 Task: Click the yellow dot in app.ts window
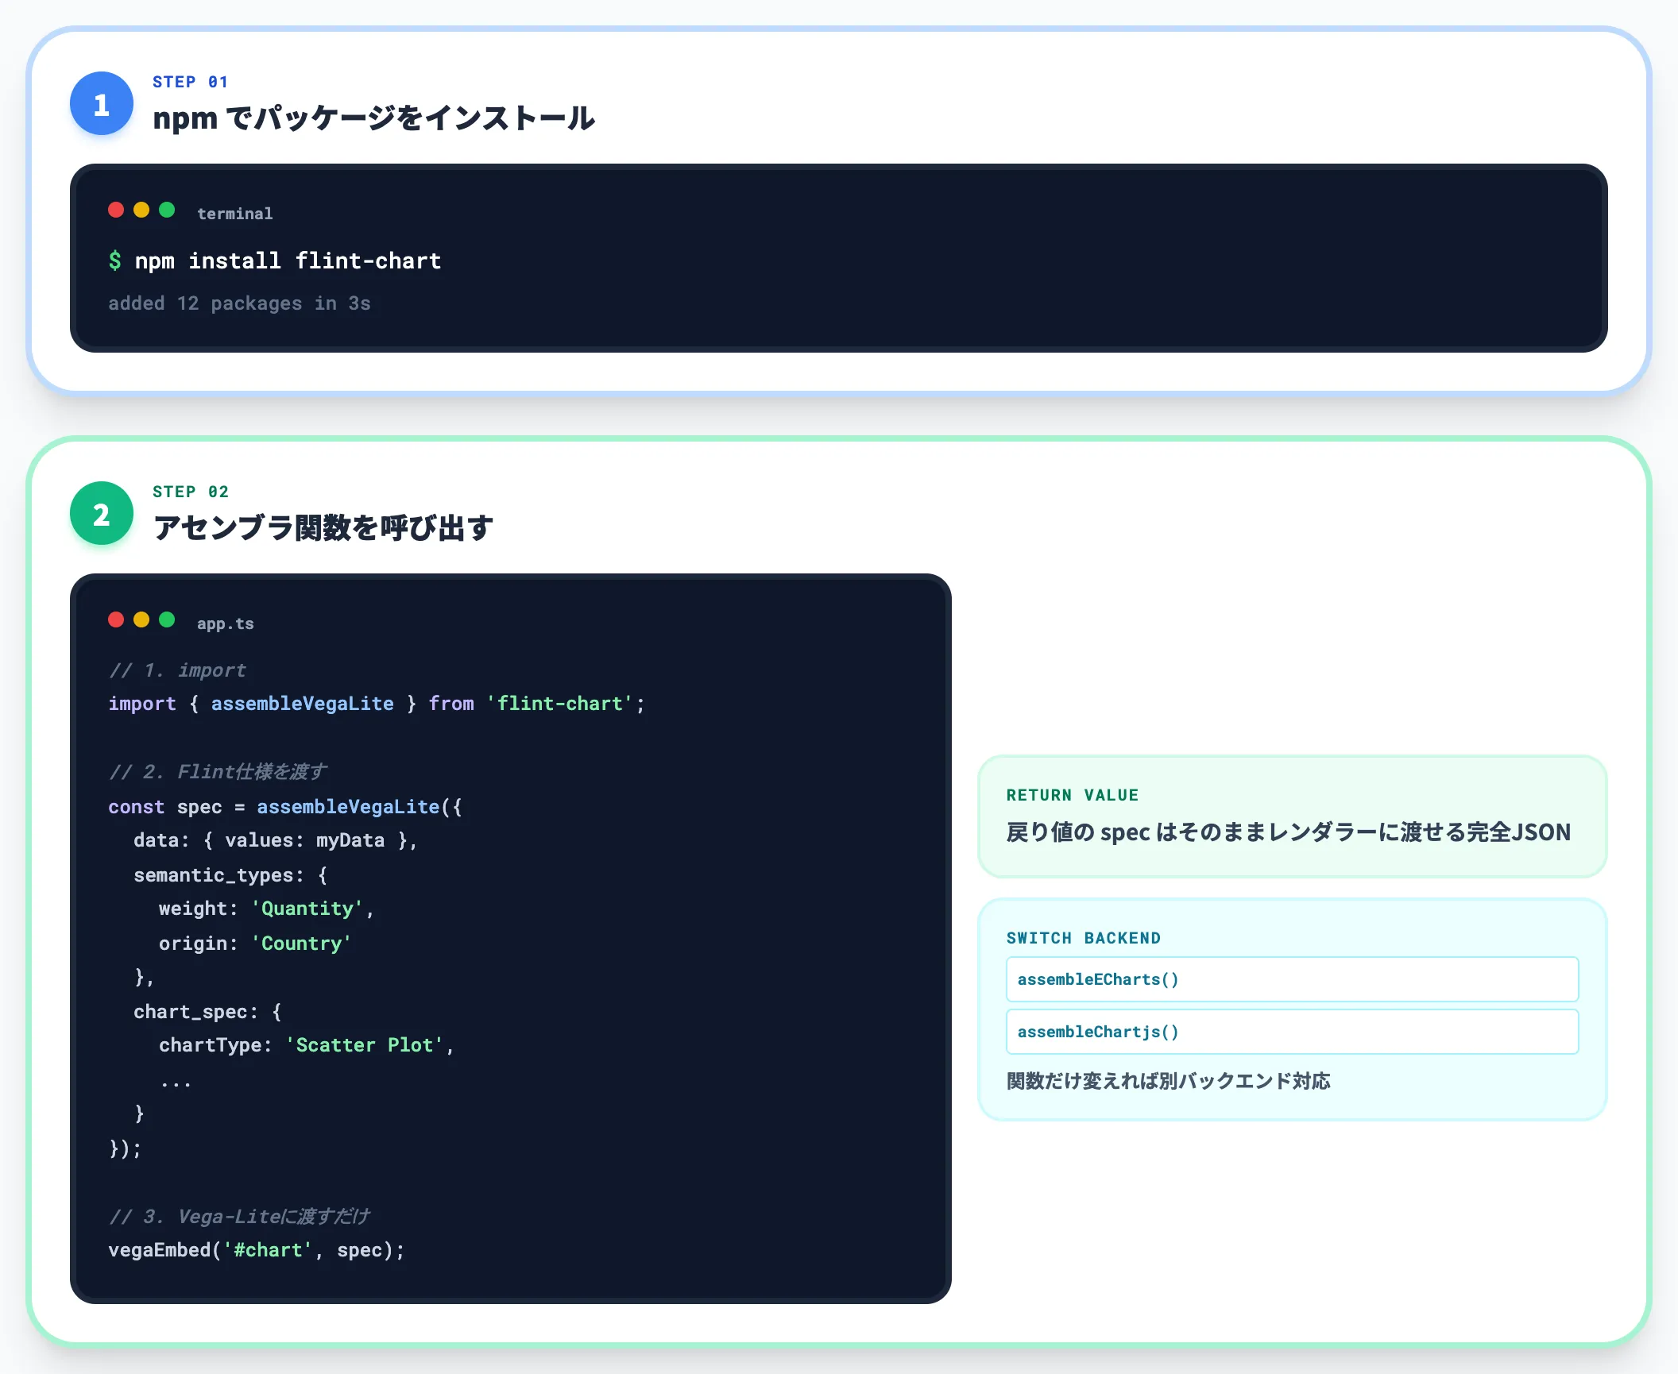(x=141, y=619)
